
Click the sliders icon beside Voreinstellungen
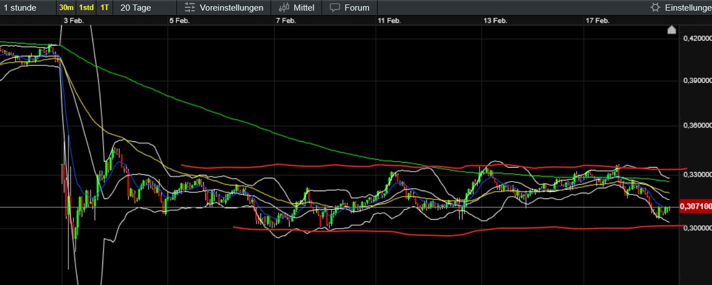point(189,8)
